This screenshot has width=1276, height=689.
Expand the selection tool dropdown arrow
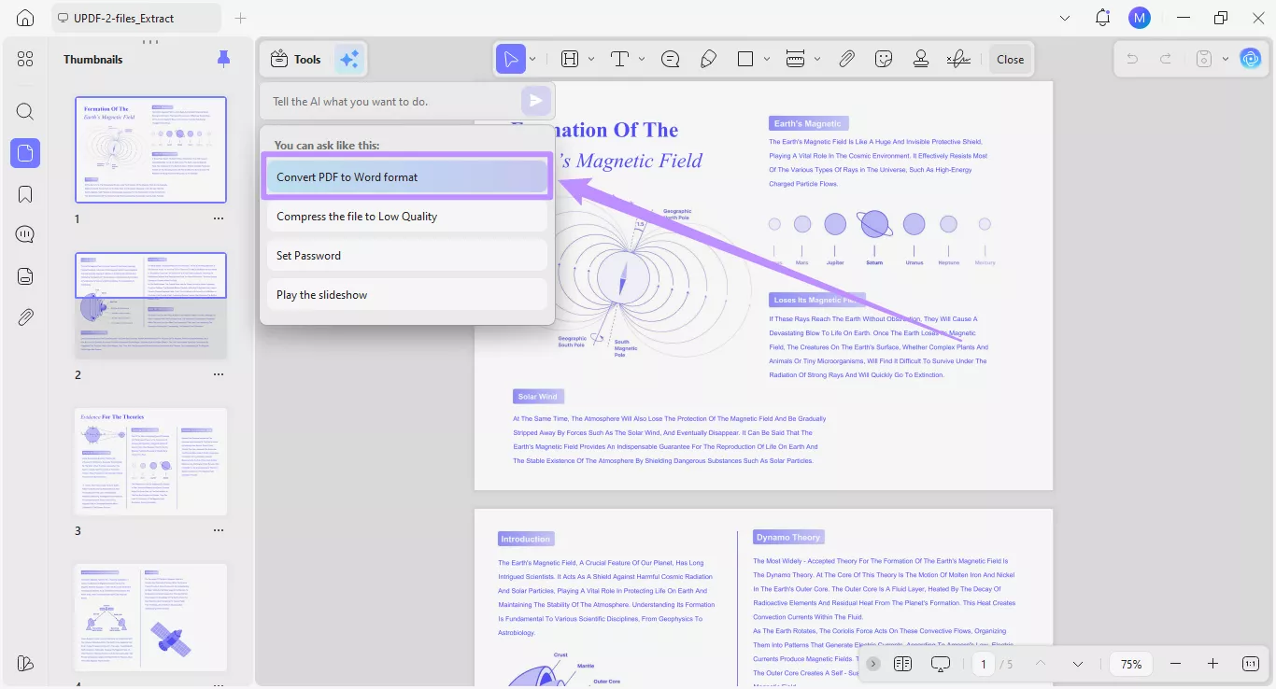tap(533, 58)
